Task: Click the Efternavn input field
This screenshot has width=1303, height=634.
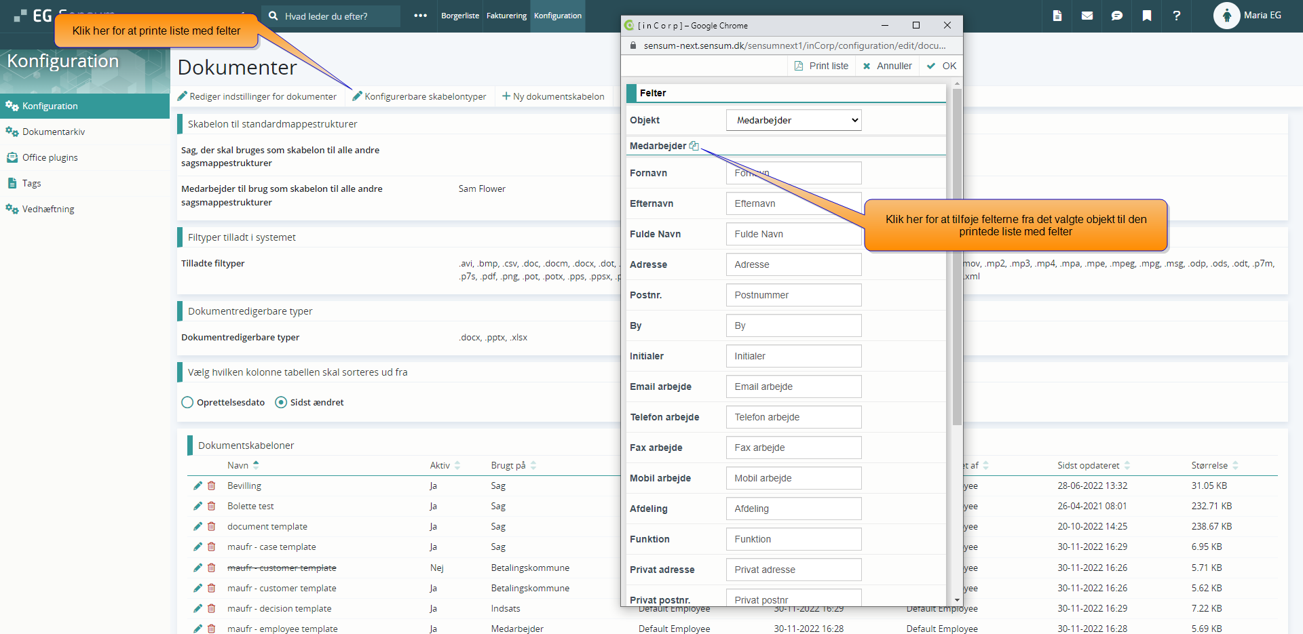Action: coord(793,203)
